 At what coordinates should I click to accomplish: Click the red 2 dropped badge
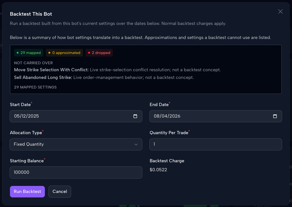tap(99, 53)
